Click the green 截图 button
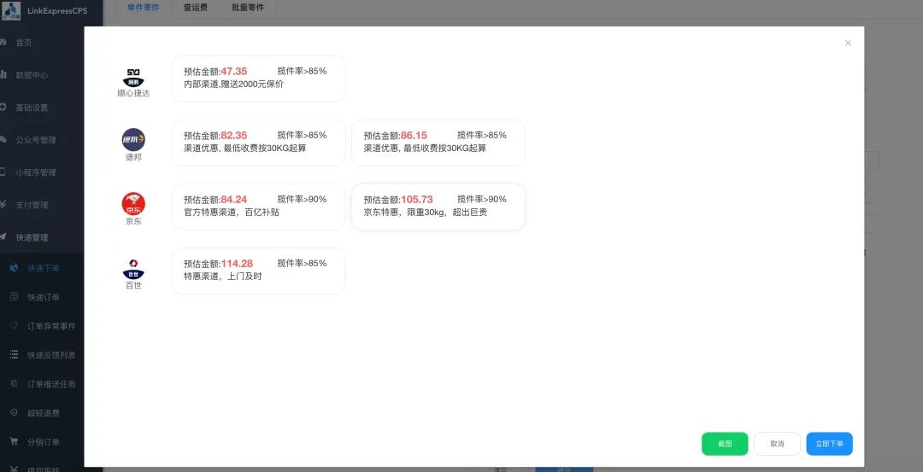Viewport: 923px width, 472px height. click(x=725, y=444)
